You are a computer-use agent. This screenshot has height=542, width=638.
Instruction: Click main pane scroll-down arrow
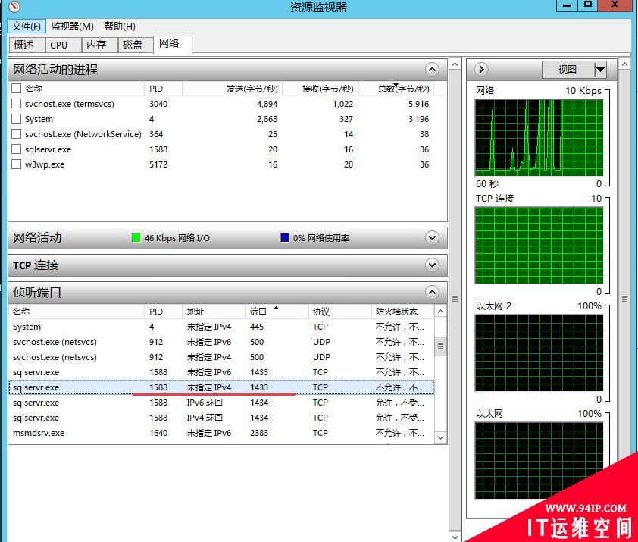(455, 537)
